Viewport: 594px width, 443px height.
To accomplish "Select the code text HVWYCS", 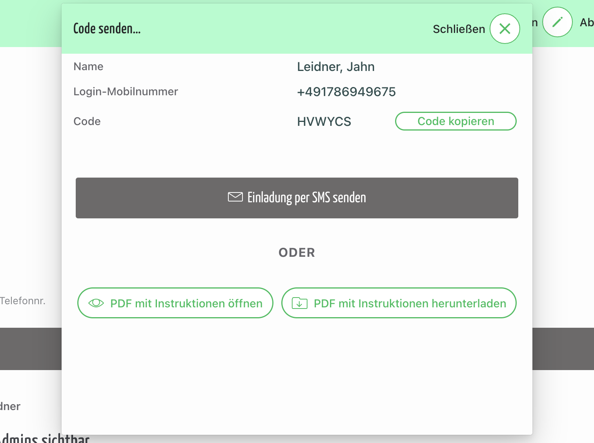I will pos(324,122).
